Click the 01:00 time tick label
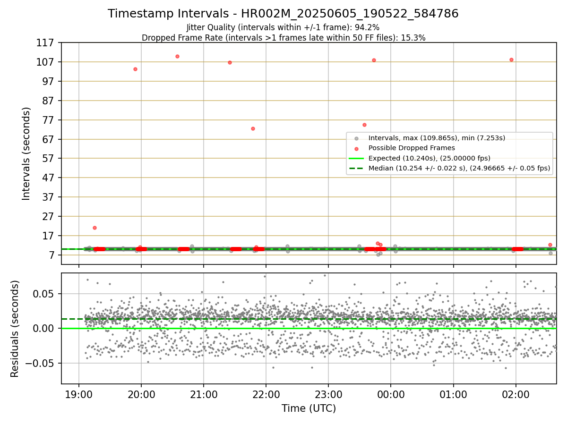Screen dimensions: 567x425 (x=454, y=394)
